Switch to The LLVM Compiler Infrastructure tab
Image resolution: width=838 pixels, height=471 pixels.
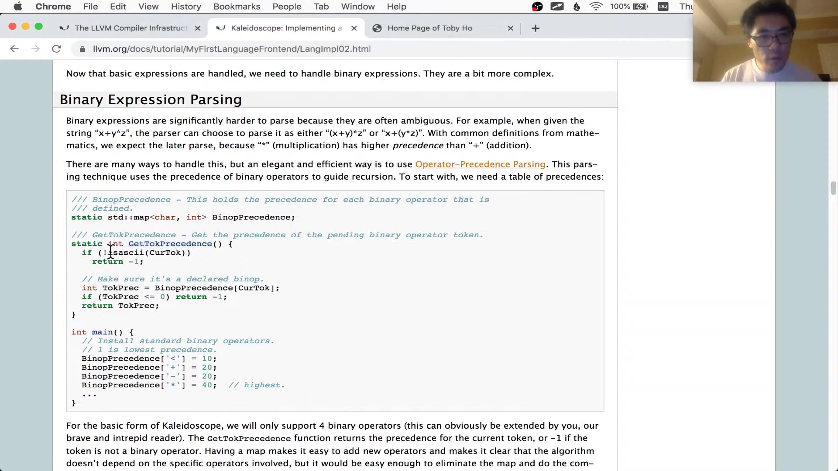(130, 28)
